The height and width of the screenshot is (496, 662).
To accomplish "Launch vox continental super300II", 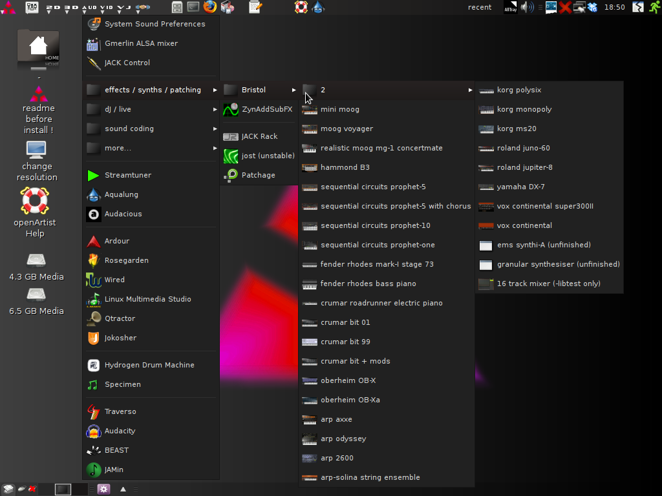I will (550, 206).
